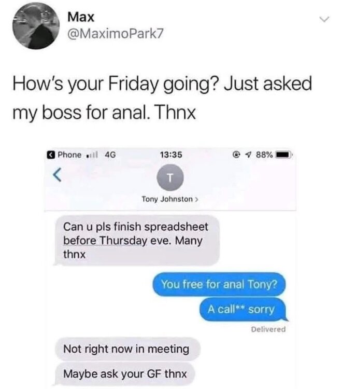Tap the back-to-Phone app indicator

(x=64, y=155)
